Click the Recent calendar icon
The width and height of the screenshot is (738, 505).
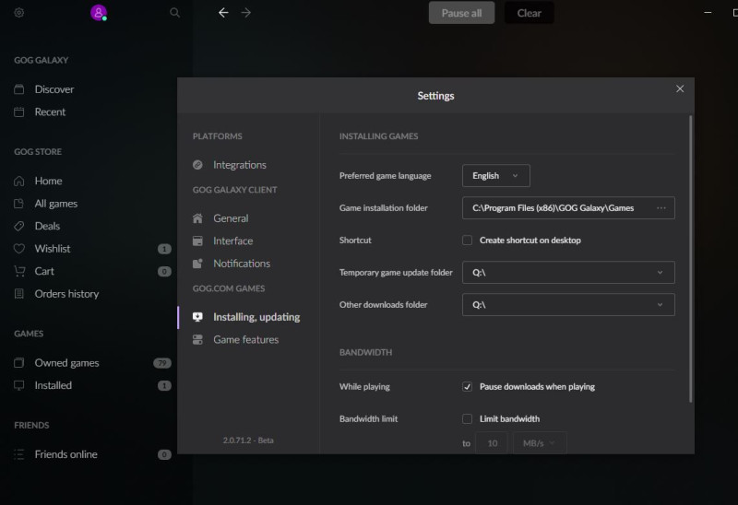[x=18, y=112]
